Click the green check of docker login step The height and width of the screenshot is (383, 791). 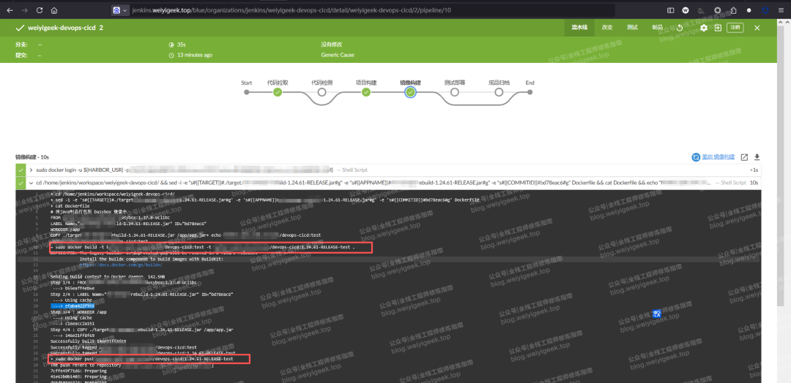(21, 170)
